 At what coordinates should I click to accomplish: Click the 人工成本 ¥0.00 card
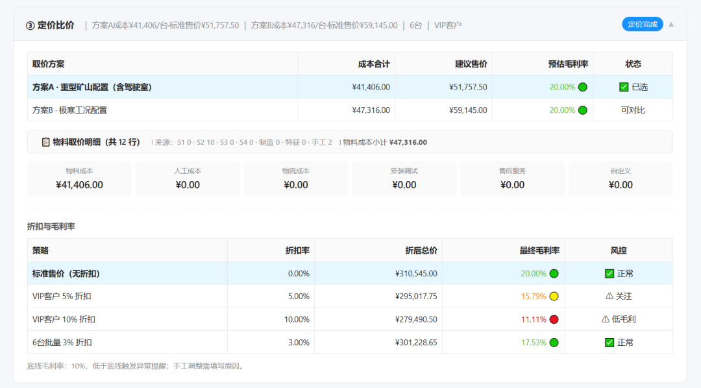click(188, 179)
